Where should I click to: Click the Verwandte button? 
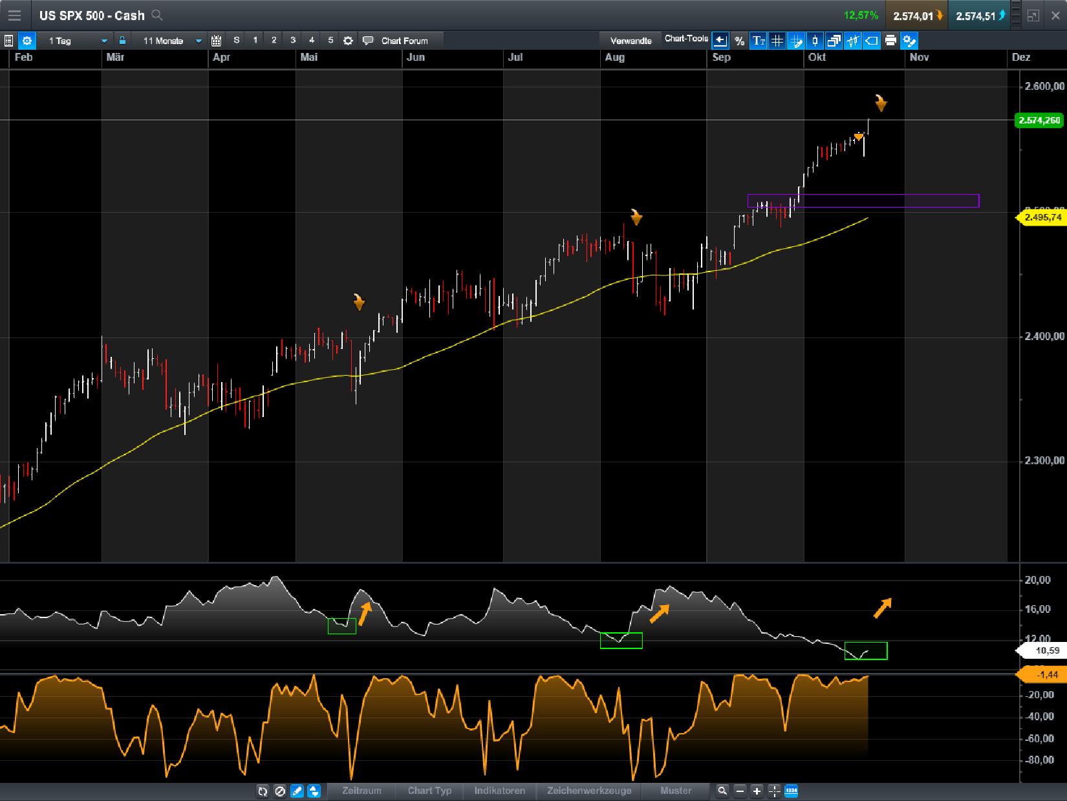click(x=630, y=39)
